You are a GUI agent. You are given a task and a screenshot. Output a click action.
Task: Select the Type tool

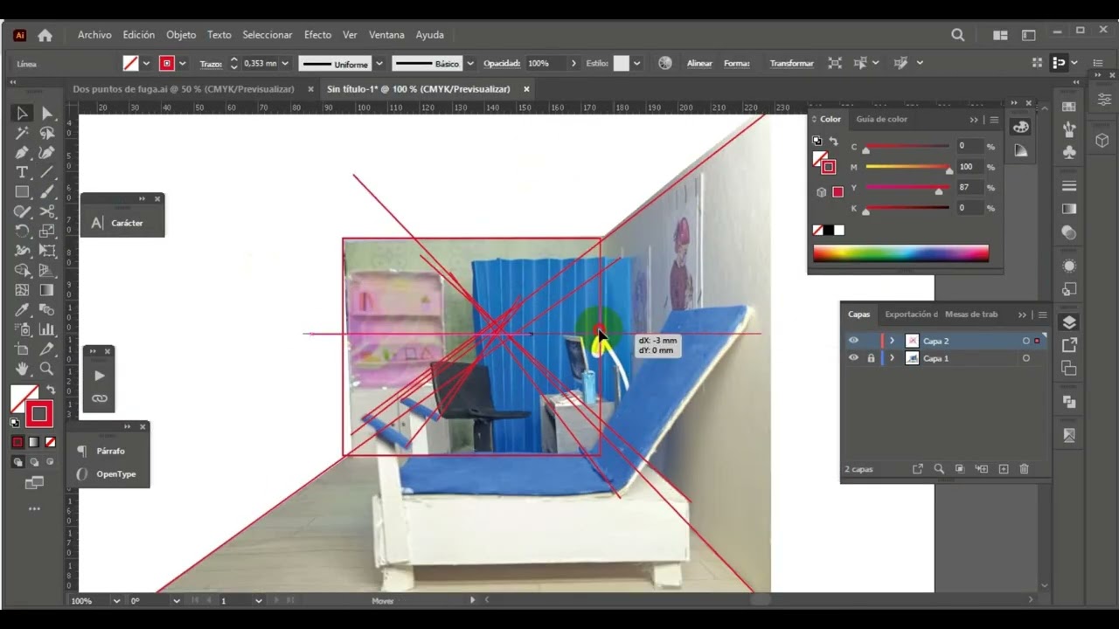[x=22, y=172]
